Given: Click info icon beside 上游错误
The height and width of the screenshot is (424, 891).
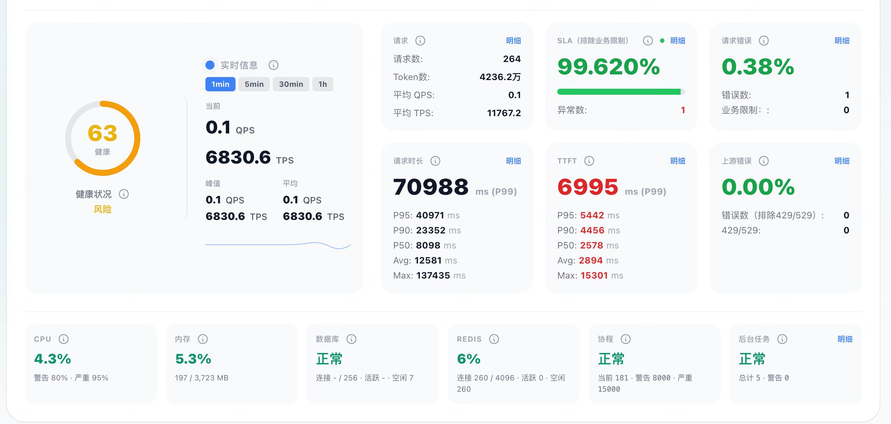Looking at the screenshot, I should (764, 161).
